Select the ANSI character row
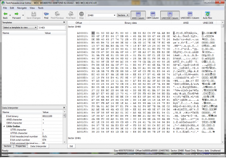The height and width of the screenshot is (158, 226). pos(32,120)
